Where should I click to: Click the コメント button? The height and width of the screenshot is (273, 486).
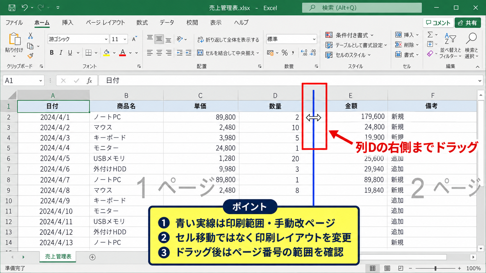[x=438, y=23]
